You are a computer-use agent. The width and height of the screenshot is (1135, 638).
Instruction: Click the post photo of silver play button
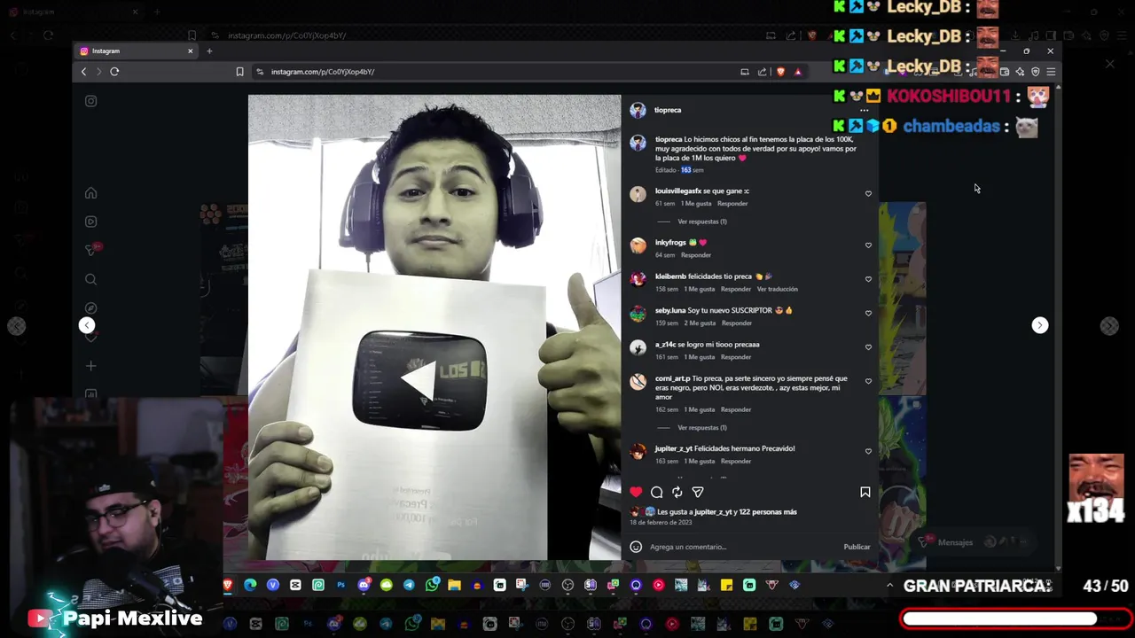coord(434,328)
